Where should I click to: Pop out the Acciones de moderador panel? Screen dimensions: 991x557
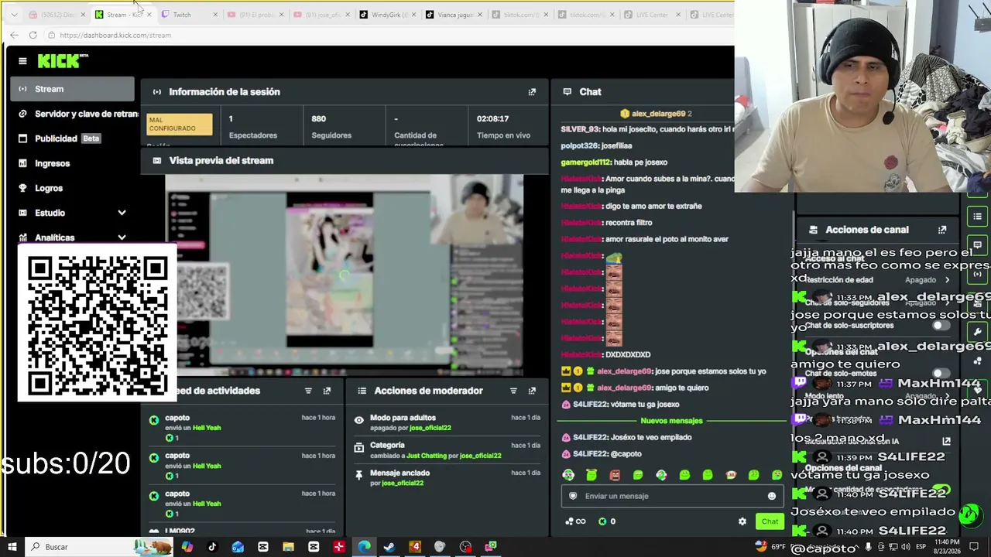click(532, 391)
